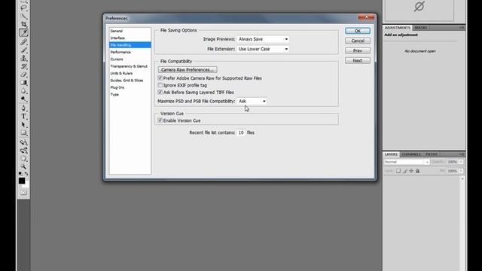Click the recent file list count field
The image size is (482, 271).
[x=241, y=132]
